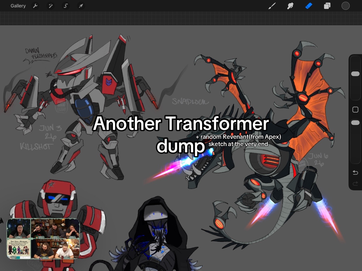
Task: Select the Smudge tool
Action: coord(290,6)
